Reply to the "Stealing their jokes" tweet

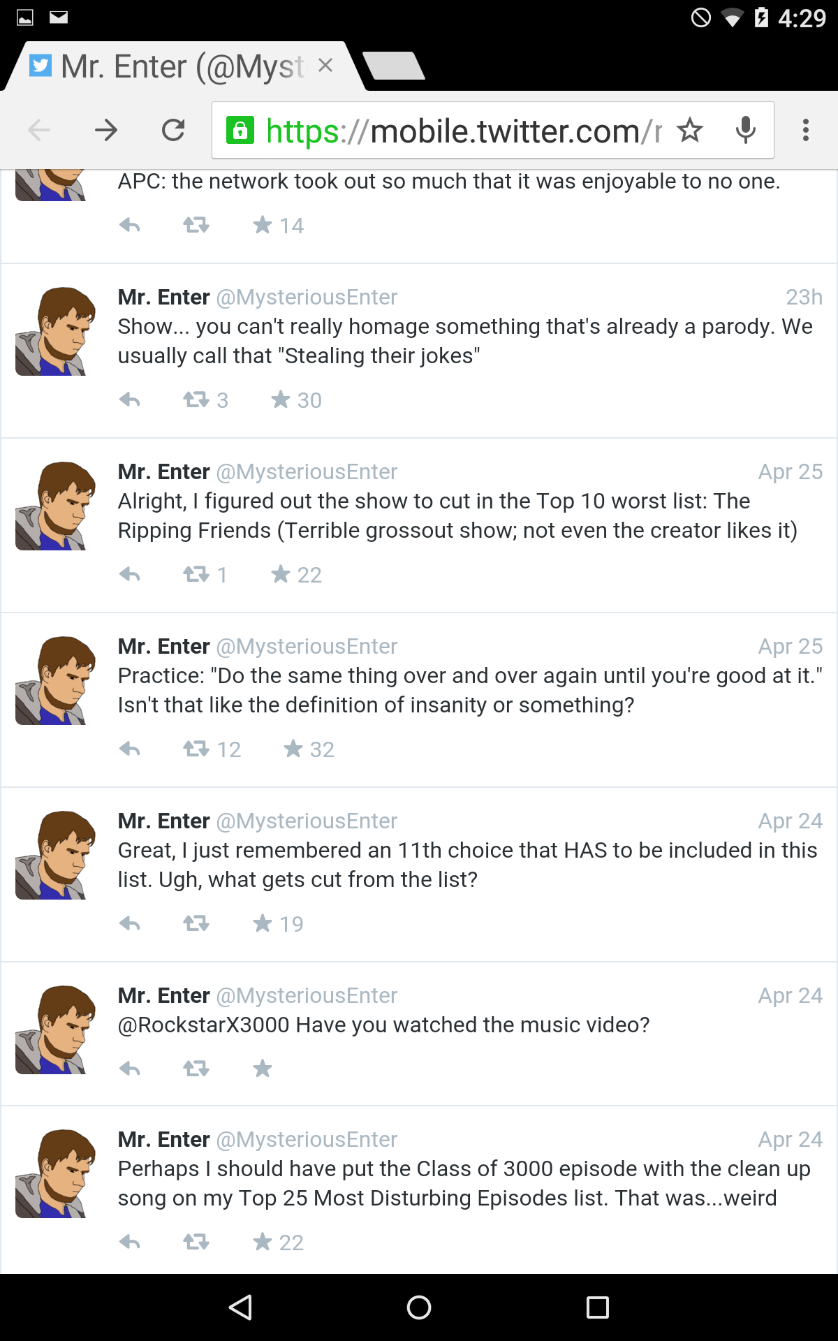(130, 400)
